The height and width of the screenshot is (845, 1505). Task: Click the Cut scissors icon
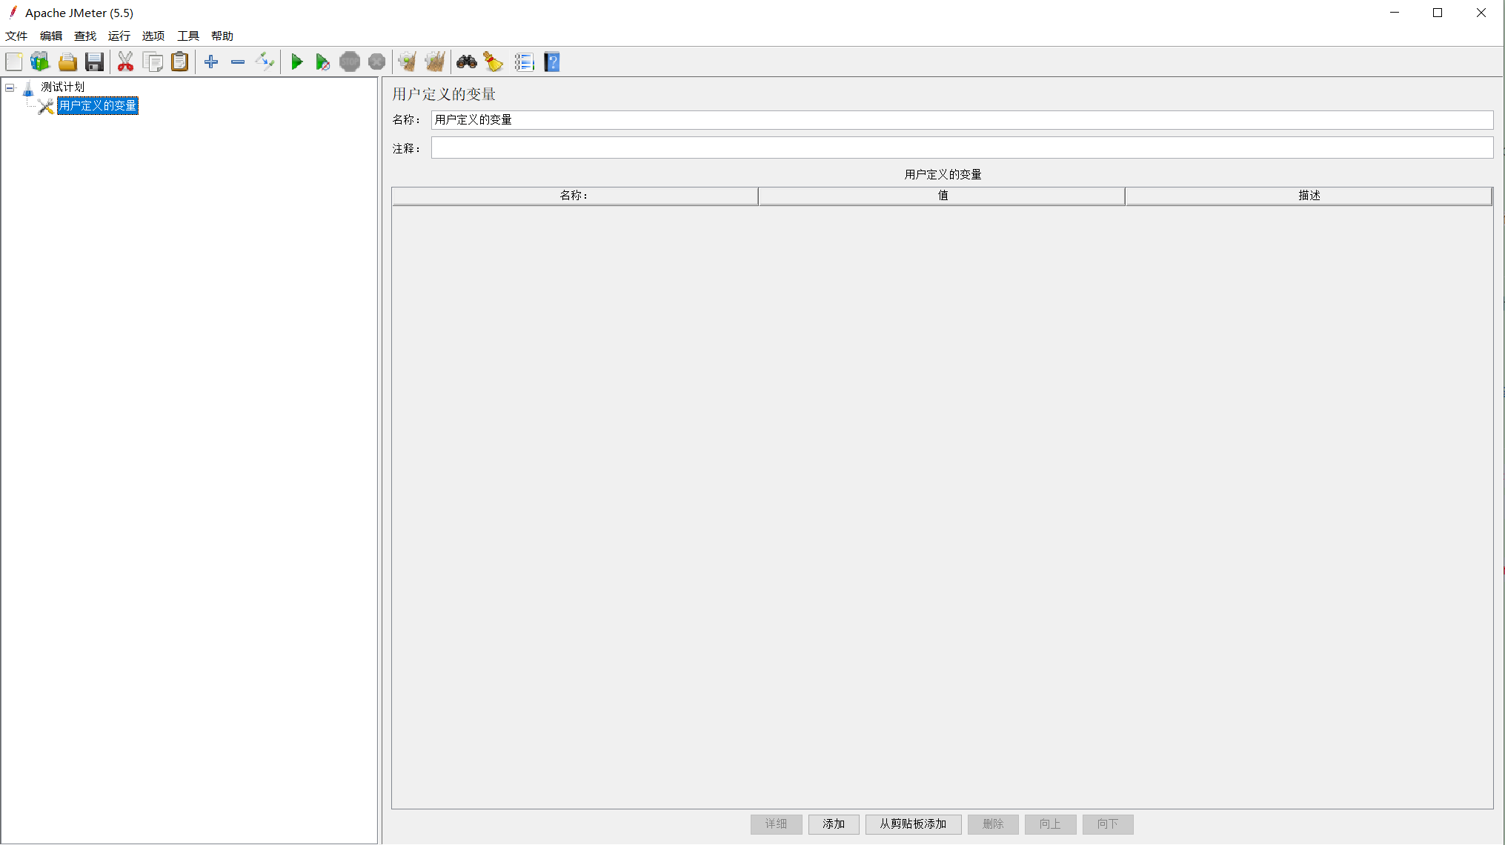(x=125, y=62)
